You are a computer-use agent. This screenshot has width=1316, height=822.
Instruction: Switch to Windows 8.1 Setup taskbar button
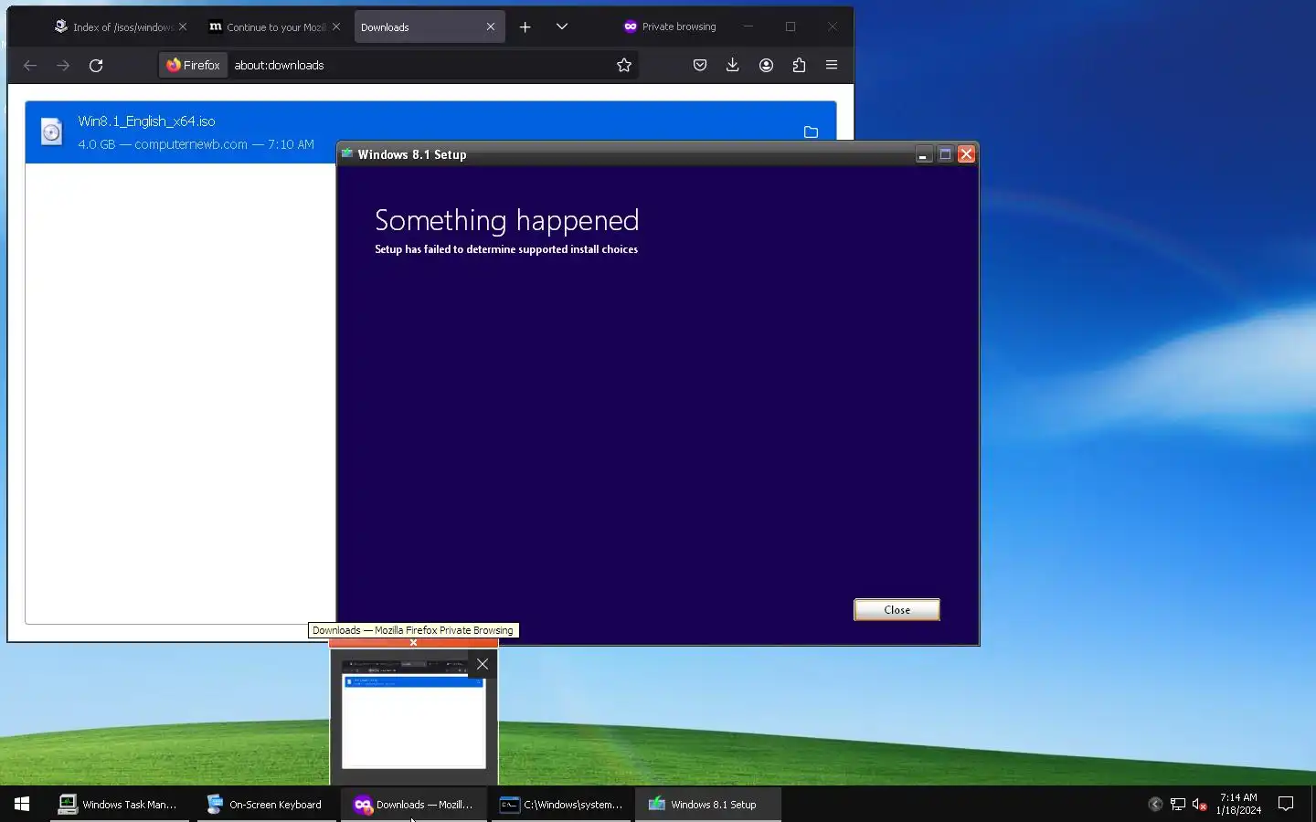point(707,804)
